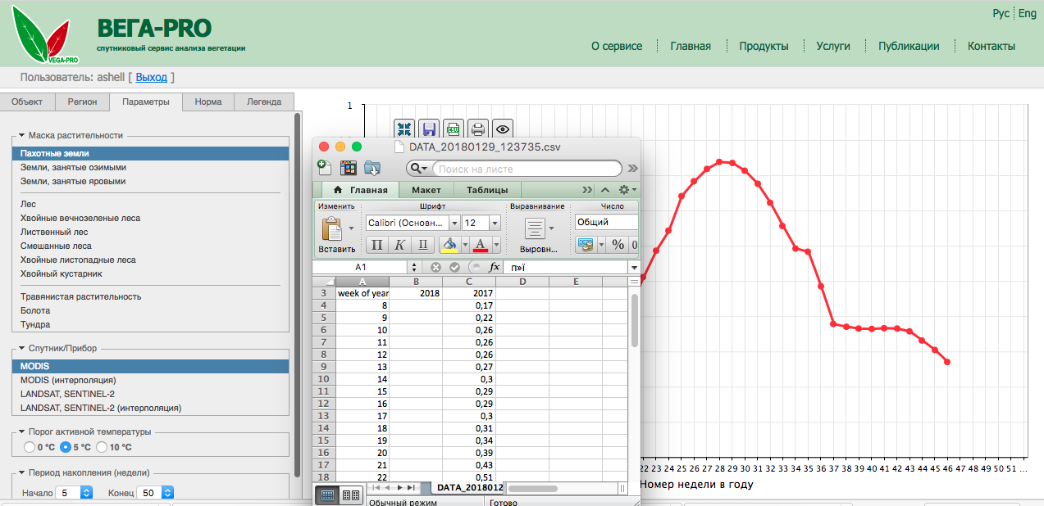1044x506 pixels.
Task: Switch to the Макет ribbon tab
Action: 425,190
